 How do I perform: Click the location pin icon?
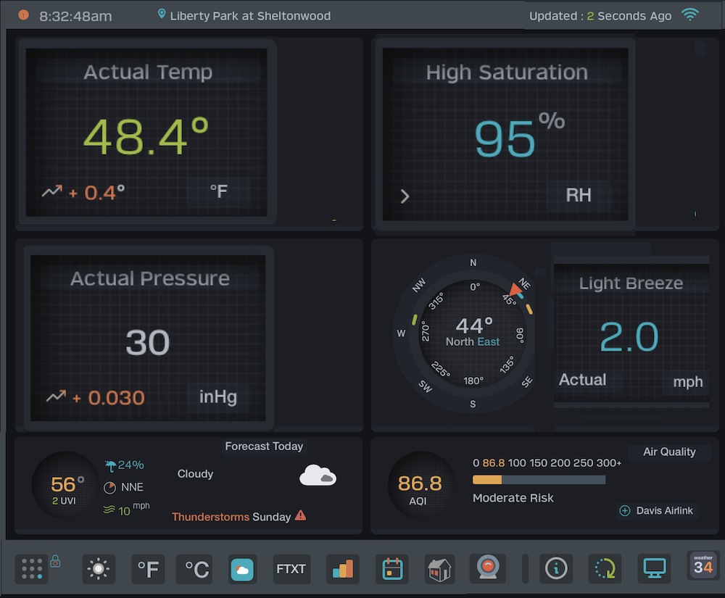[x=162, y=14]
